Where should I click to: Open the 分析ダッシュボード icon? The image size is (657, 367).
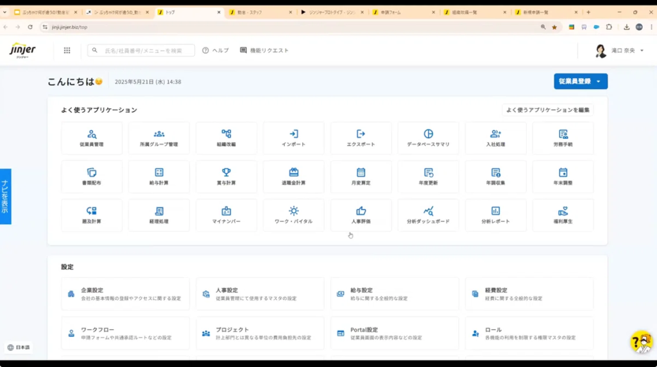[428, 215]
